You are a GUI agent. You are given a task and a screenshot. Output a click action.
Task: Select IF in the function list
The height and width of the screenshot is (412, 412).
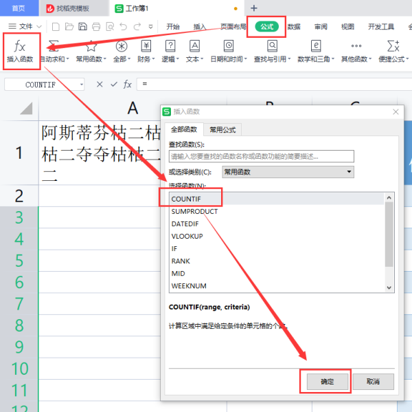(x=277, y=248)
